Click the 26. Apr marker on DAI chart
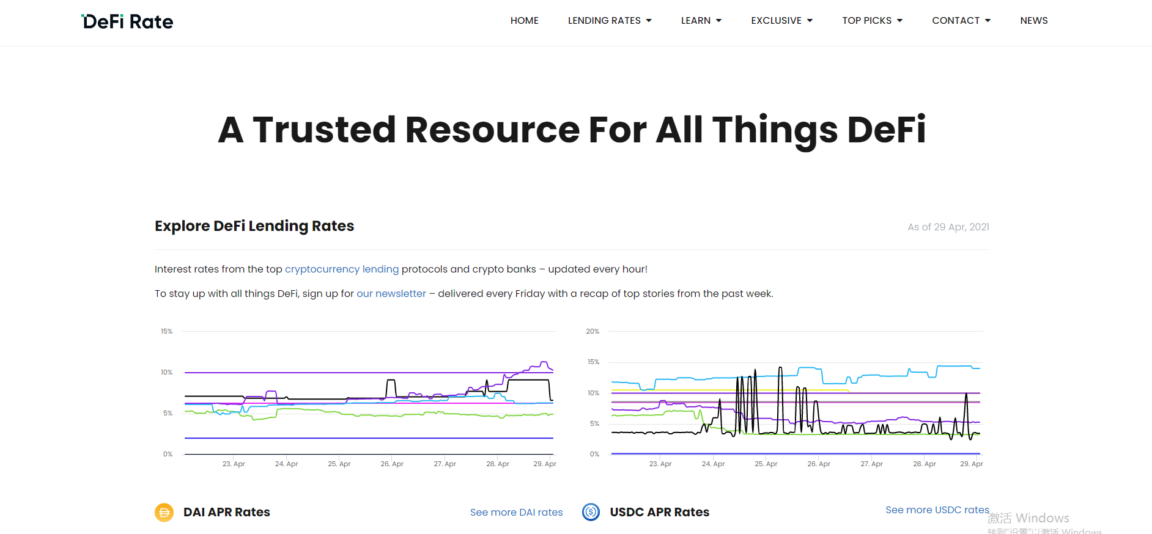The width and height of the screenshot is (1152, 534). (392, 464)
